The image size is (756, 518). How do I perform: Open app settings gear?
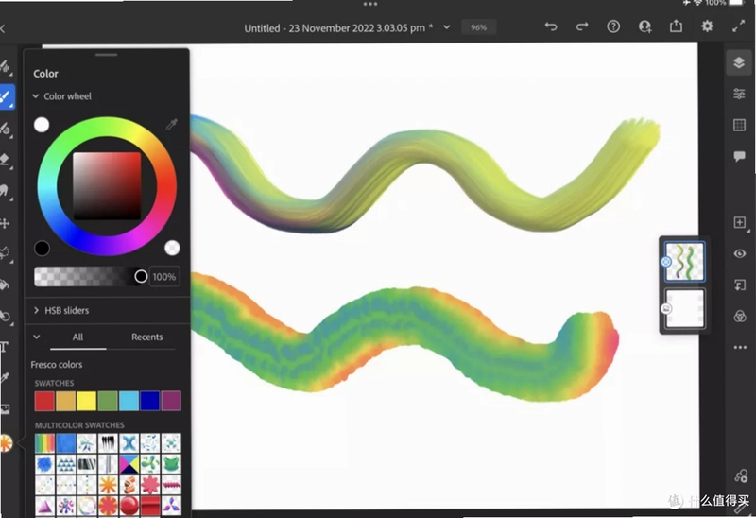[x=707, y=26]
